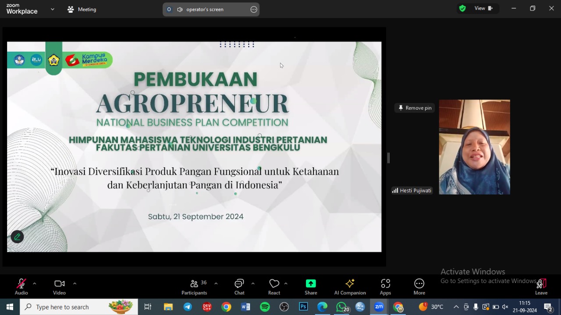Open Telegram from taskbar
Viewport: 561px width, 315px height.
point(188,307)
